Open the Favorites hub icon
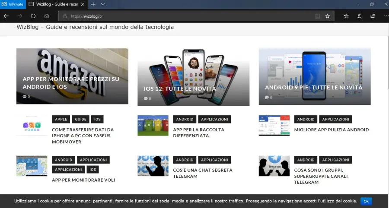 (346, 16)
